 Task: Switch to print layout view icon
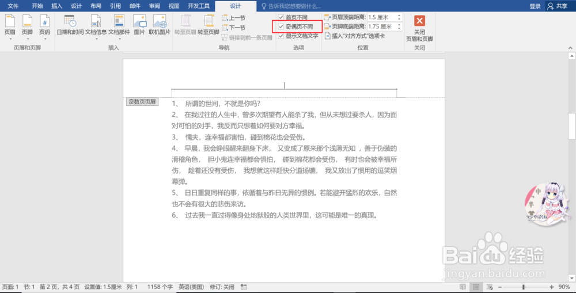(476, 287)
